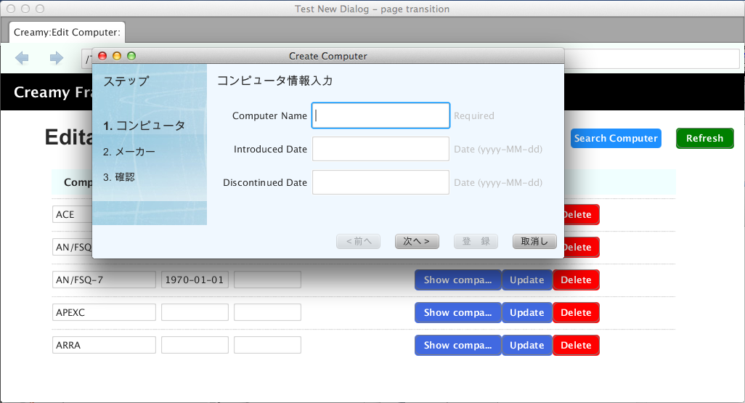Delete the AN/FSQ-7 row

point(576,280)
